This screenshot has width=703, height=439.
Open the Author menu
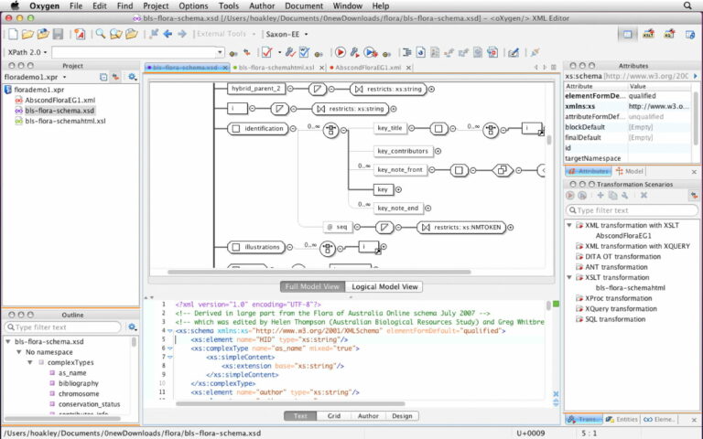click(262, 5)
